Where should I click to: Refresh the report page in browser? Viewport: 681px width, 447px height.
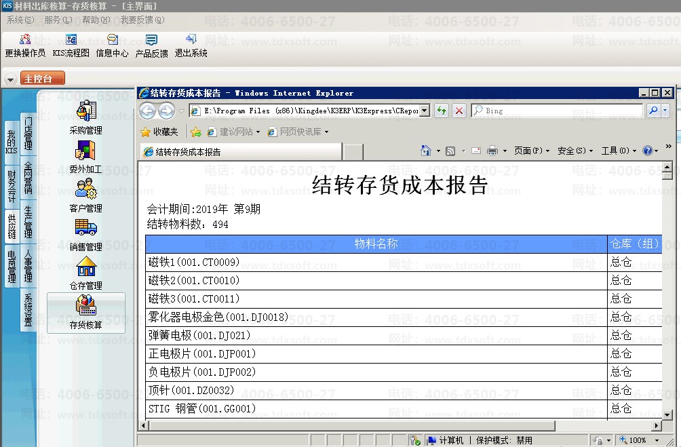tap(442, 111)
